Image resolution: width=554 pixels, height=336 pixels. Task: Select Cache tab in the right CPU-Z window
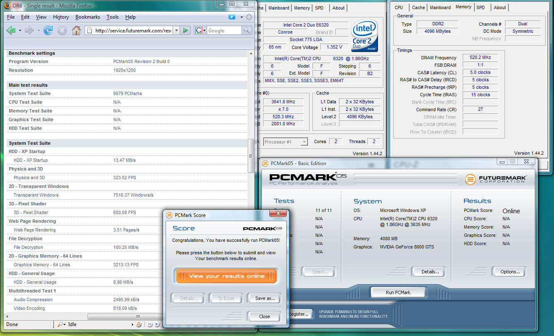418,7
